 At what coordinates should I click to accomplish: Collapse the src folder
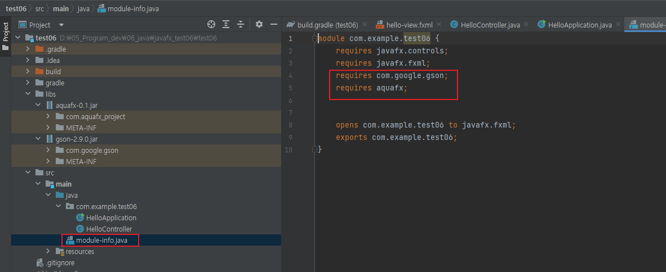pyautogui.click(x=28, y=173)
